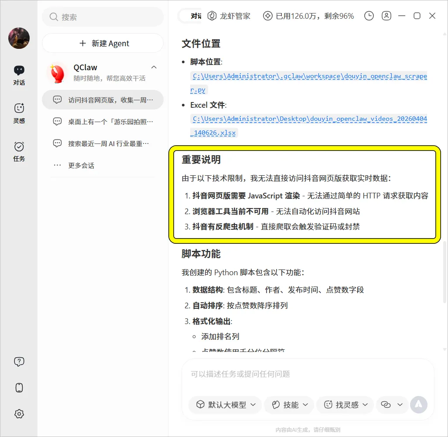
Task: Open the history clock icon
Action: pyautogui.click(x=369, y=16)
